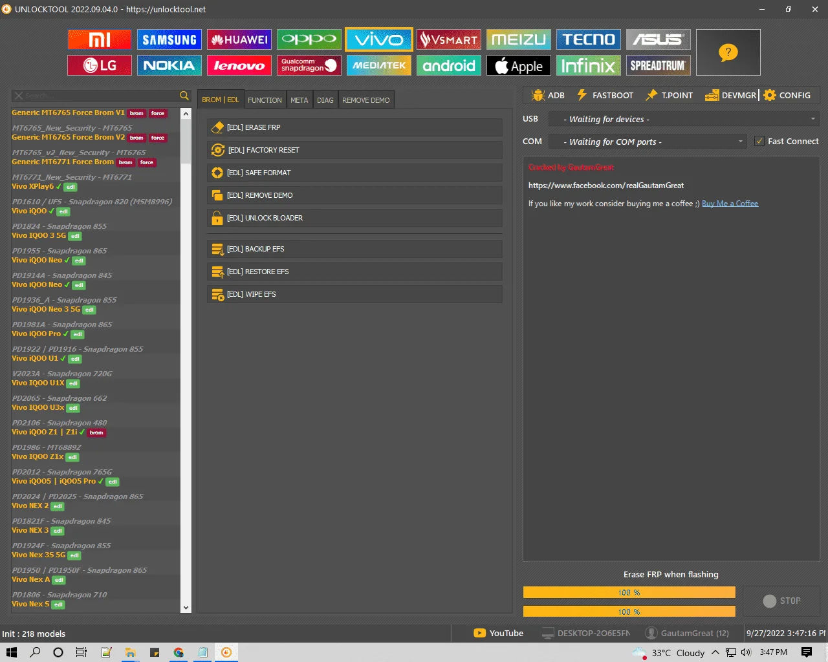
Task: Click the STOP button
Action: click(x=781, y=601)
